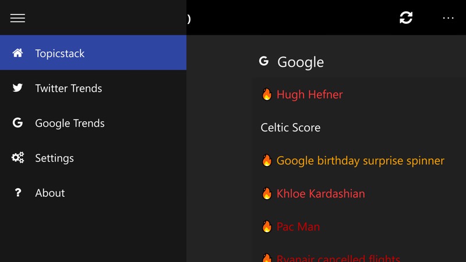This screenshot has height=262, width=466.
Task: Click the Google section header
Action: tap(301, 62)
